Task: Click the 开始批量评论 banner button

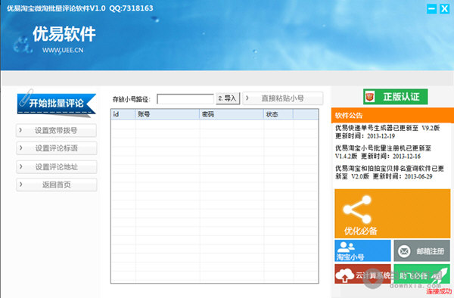Action: point(57,104)
